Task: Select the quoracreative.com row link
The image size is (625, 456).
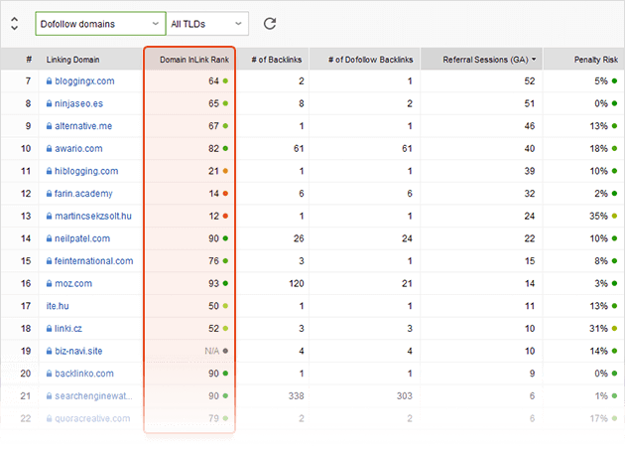Action: click(x=92, y=418)
